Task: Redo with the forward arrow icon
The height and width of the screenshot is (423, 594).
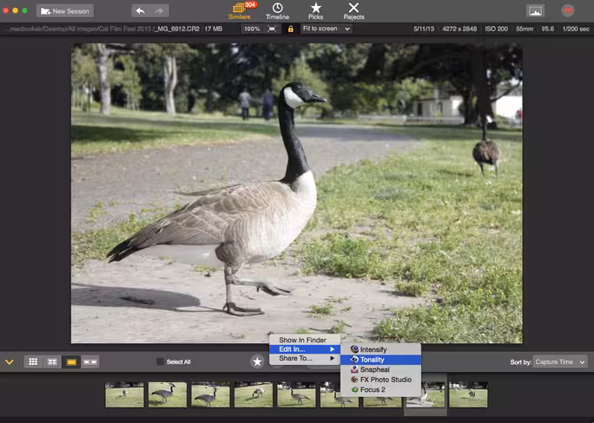Action: 159,11
